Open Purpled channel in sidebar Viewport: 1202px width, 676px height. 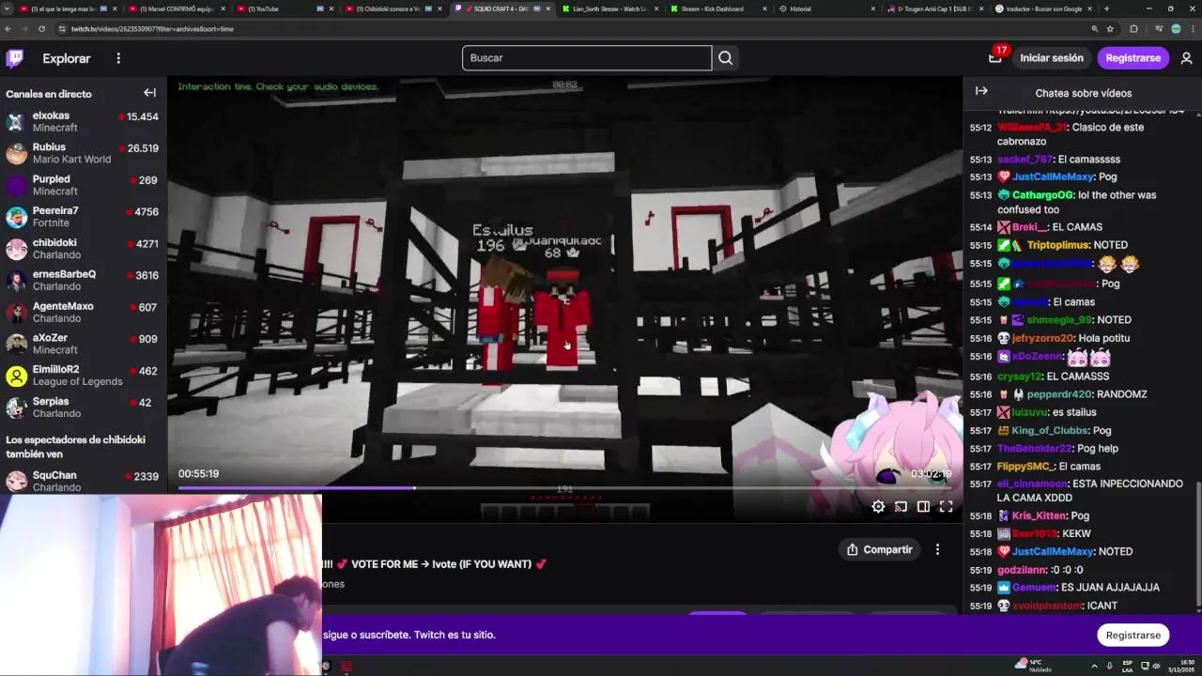coord(83,185)
